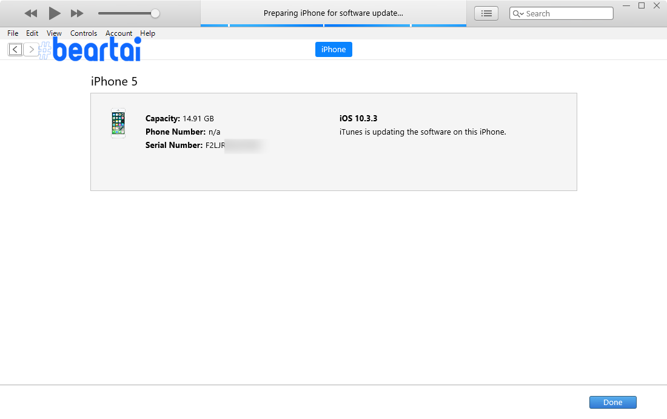The height and width of the screenshot is (419, 667).
Task: Click the 'Phone Number:' label
Action: tap(175, 132)
